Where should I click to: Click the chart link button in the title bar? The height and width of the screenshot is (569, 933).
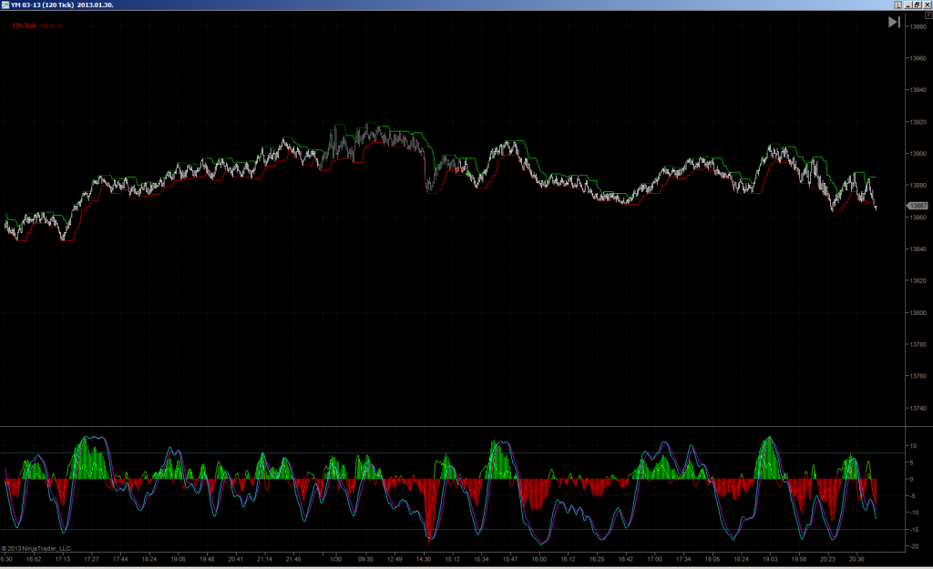point(897,5)
